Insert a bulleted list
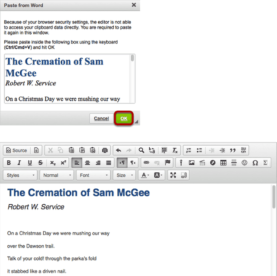 pyautogui.click(x=199, y=150)
